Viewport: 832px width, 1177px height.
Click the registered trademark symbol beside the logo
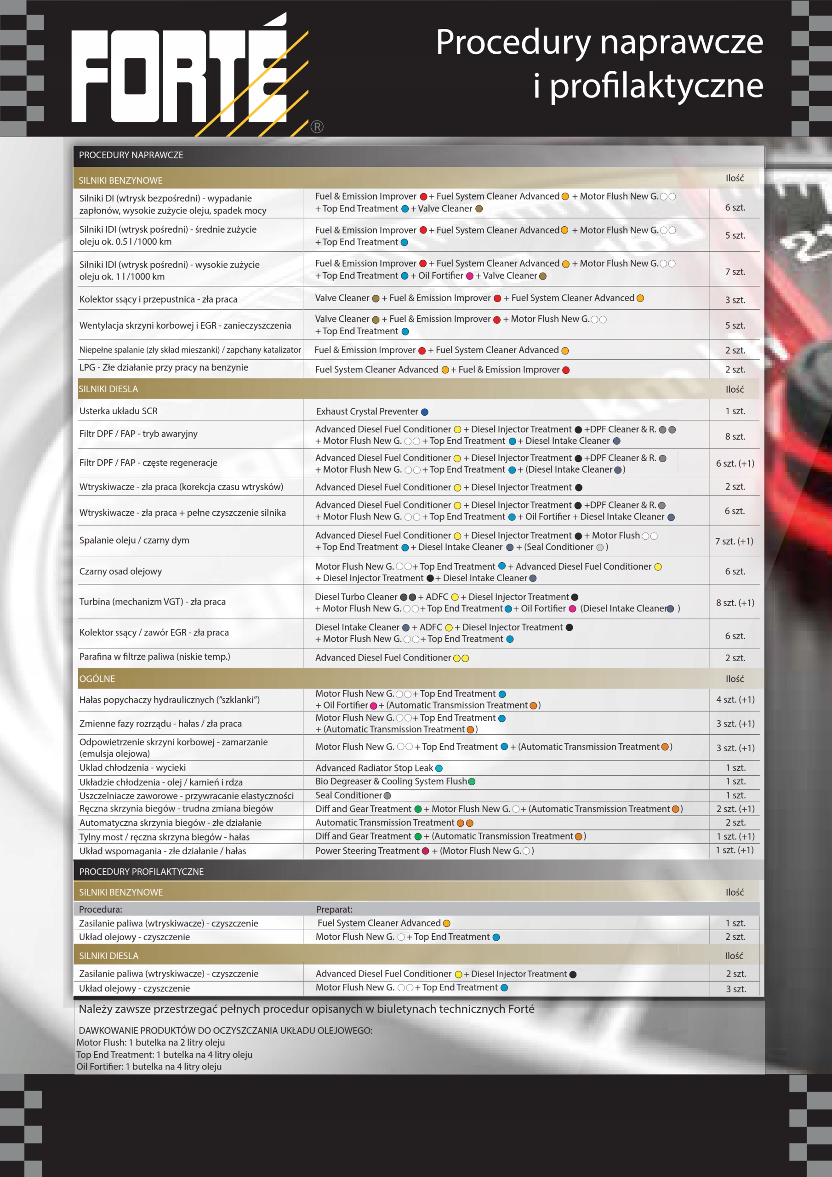coord(317,126)
